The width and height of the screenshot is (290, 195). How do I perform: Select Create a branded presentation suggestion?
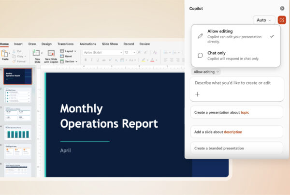[x=236, y=148]
